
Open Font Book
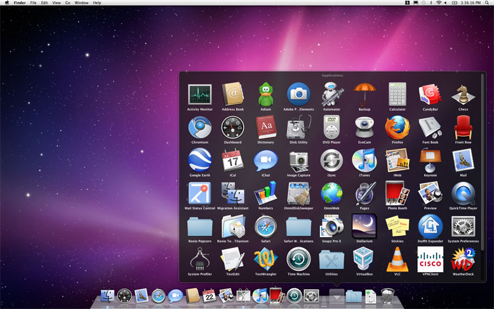coord(430,127)
